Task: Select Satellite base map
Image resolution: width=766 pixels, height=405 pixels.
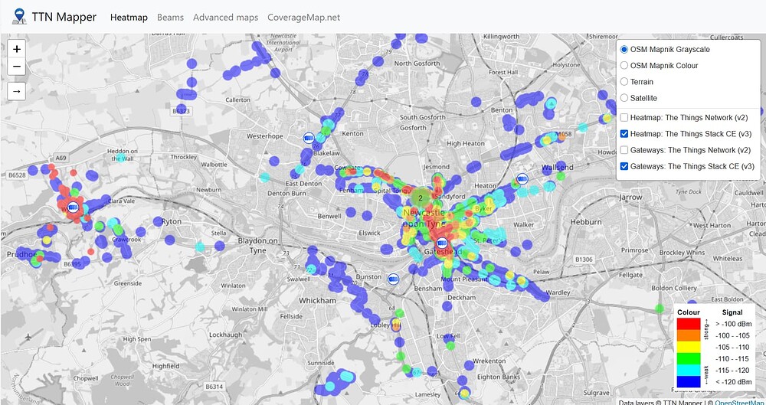Action: pos(624,98)
